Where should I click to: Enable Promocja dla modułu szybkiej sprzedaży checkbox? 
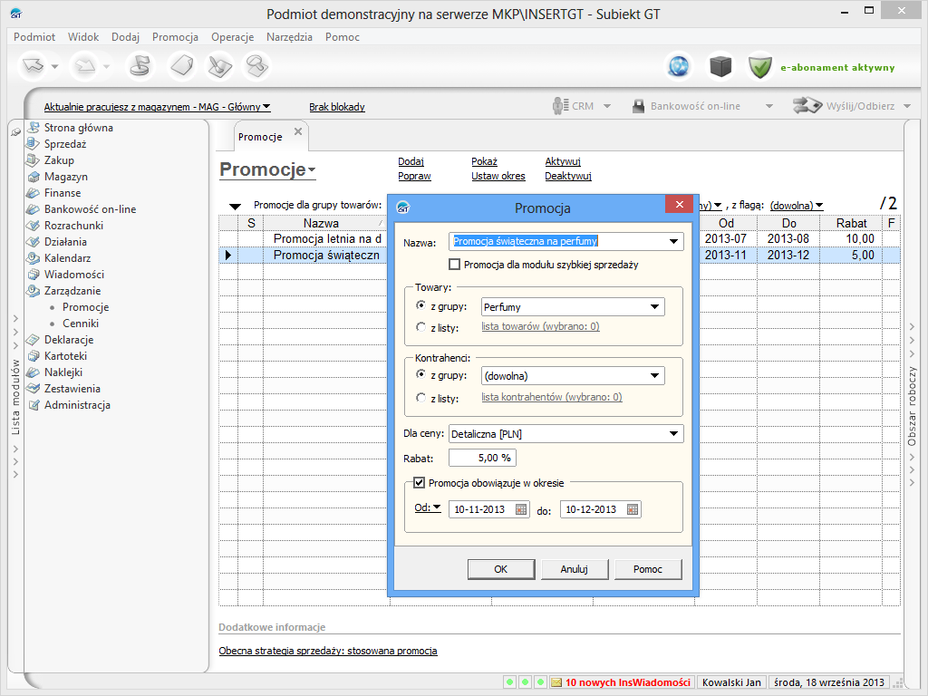455,265
